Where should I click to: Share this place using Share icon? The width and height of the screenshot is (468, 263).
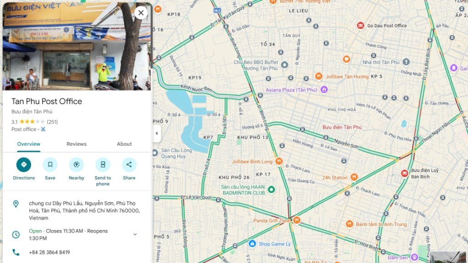pyautogui.click(x=129, y=164)
